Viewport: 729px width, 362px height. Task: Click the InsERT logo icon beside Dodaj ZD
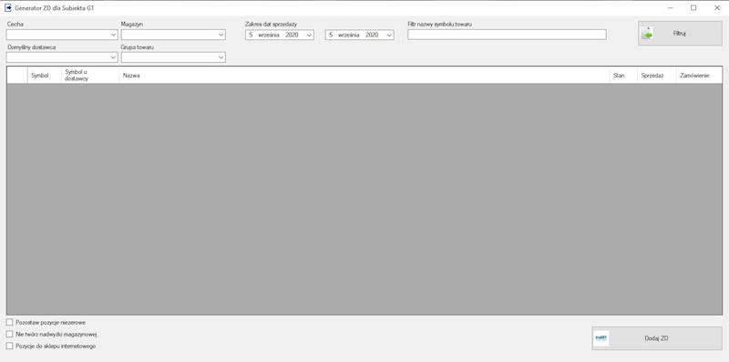[x=601, y=338]
